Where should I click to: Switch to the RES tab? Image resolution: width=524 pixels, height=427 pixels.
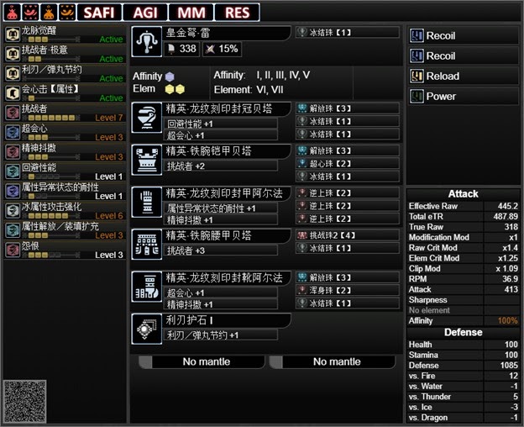237,13
